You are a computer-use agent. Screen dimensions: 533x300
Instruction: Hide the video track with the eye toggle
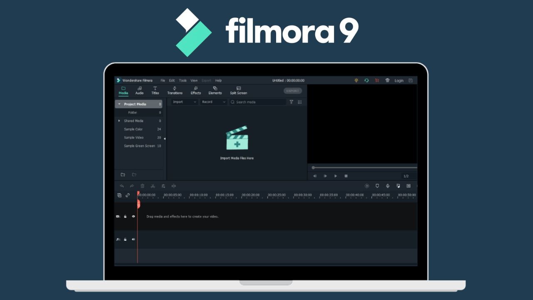(133, 216)
